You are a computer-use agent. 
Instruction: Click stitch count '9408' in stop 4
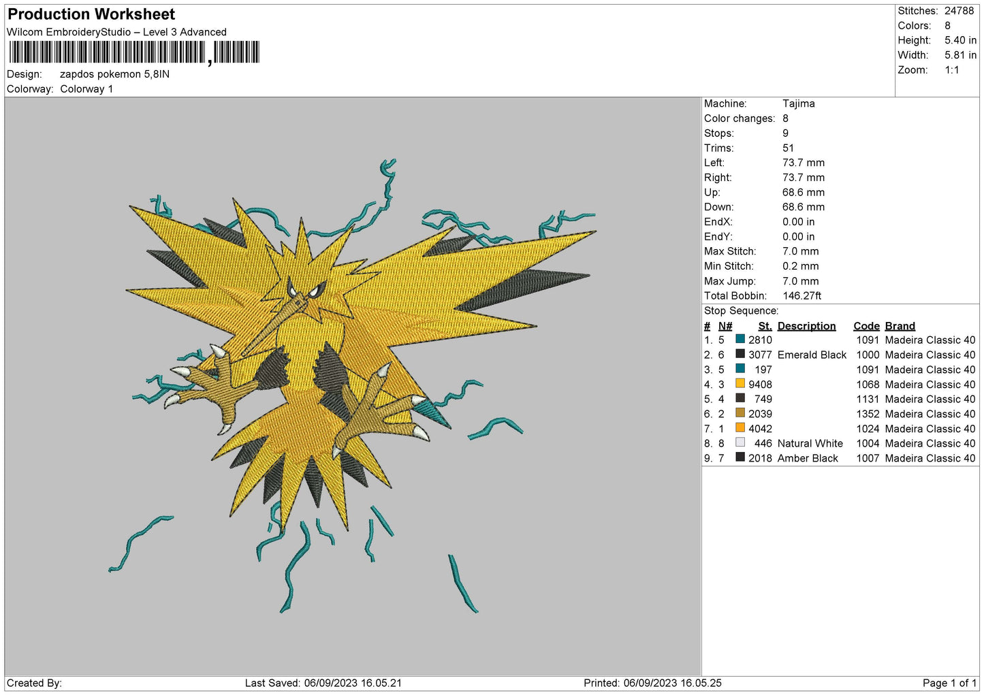pyautogui.click(x=760, y=384)
